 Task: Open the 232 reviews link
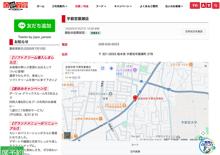[74, 77]
